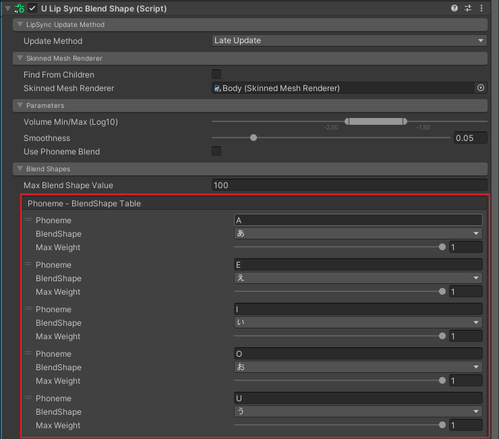Click the Volume Max handle of range slider

405,121
